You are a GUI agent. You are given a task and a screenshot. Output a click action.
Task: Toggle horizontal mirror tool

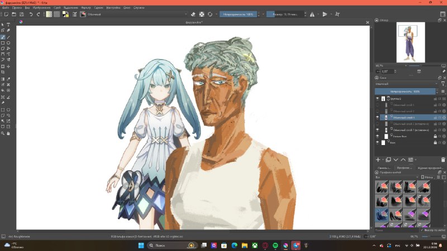click(312, 15)
